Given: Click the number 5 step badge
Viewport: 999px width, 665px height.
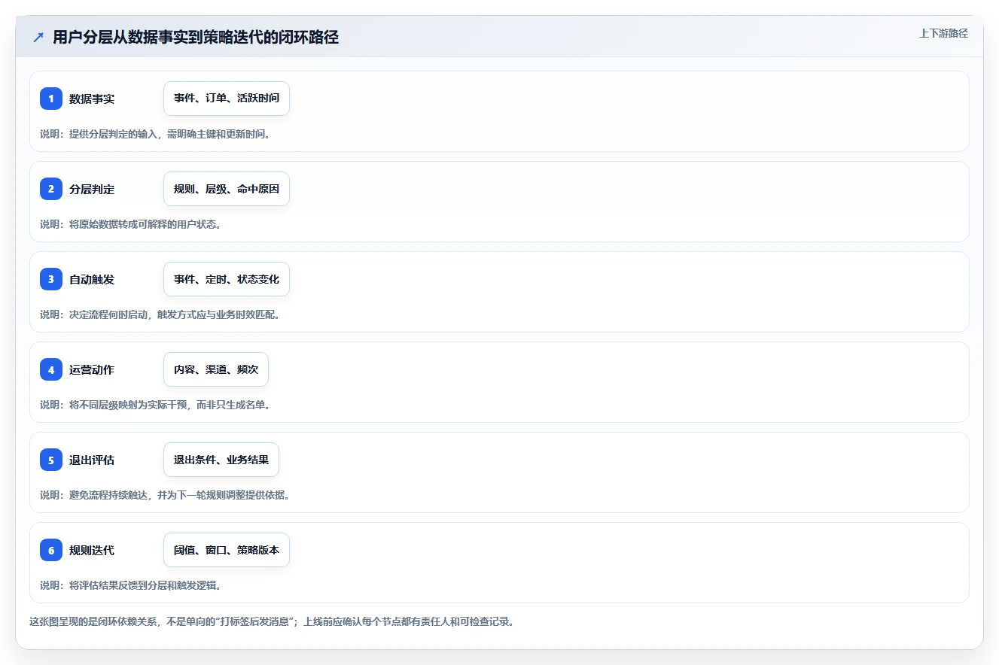Looking at the screenshot, I should point(51,460).
